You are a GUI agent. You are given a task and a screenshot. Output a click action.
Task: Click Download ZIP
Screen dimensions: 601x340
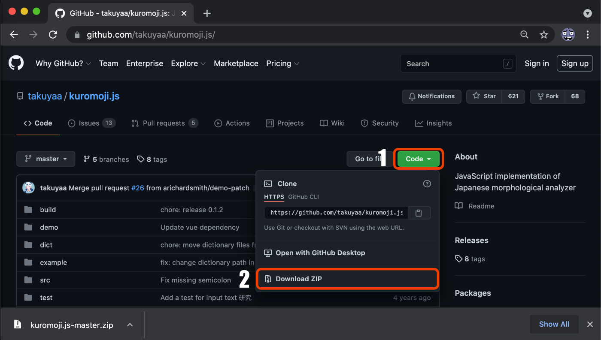pyautogui.click(x=348, y=279)
